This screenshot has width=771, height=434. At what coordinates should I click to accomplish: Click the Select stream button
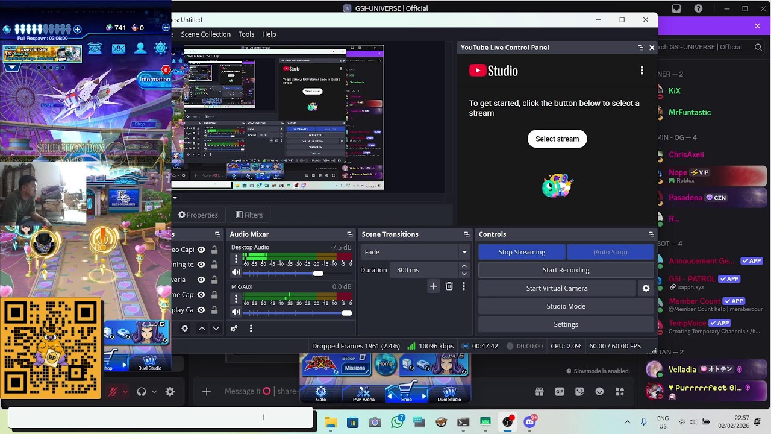(x=557, y=139)
